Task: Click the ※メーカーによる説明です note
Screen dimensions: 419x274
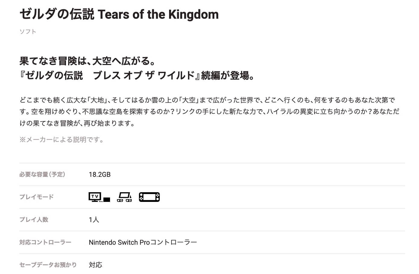Action: click(62, 140)
